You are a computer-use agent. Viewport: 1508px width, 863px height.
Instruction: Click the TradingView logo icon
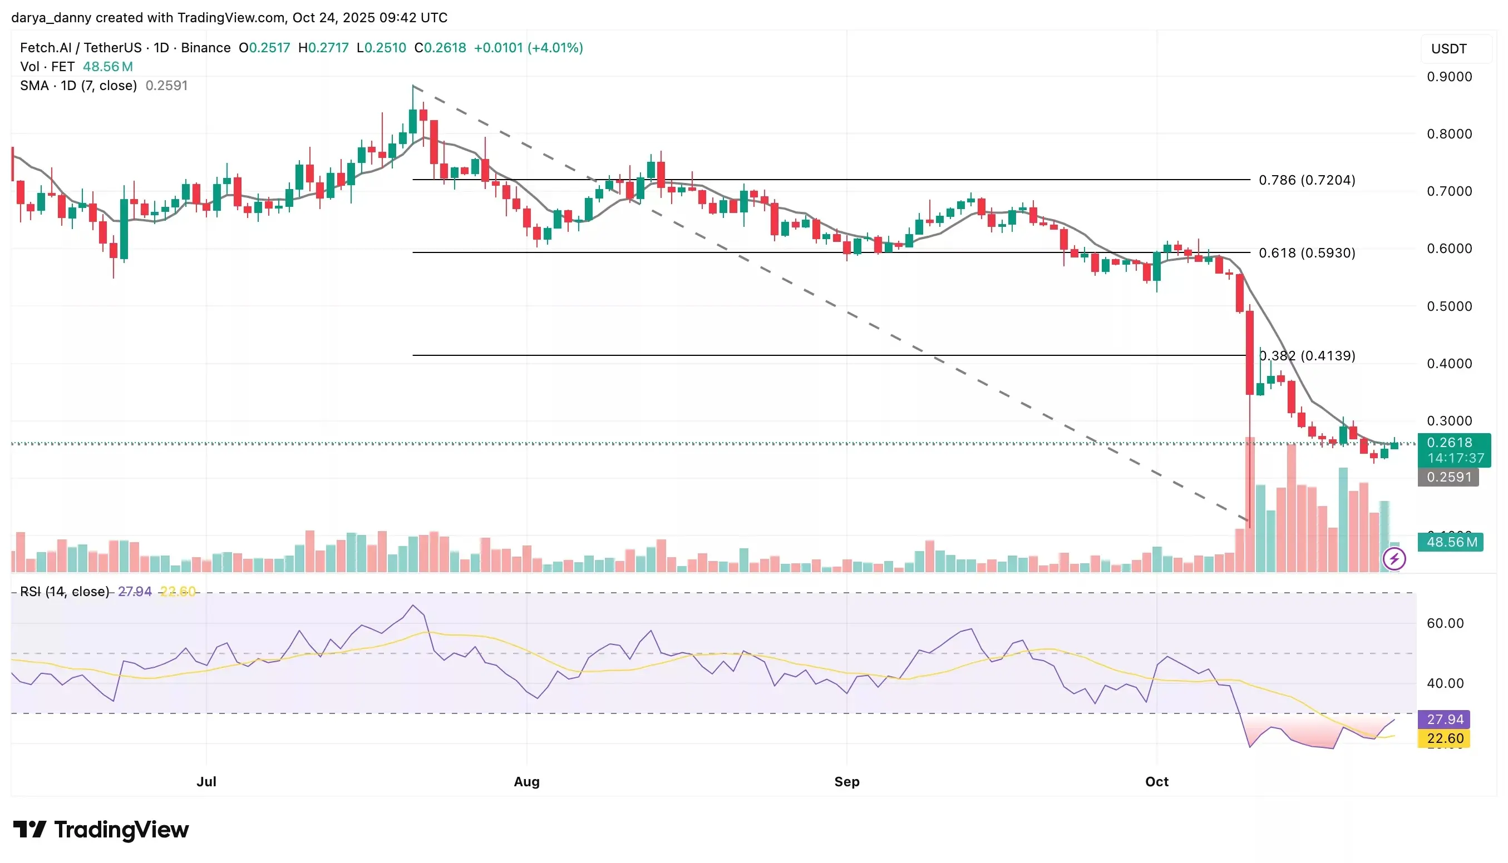(x=29, y=829)
